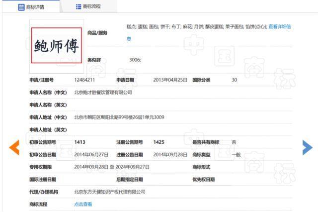Click the 鲍师傅 trademark image
The image size is (318, 212).
(57, 46)
